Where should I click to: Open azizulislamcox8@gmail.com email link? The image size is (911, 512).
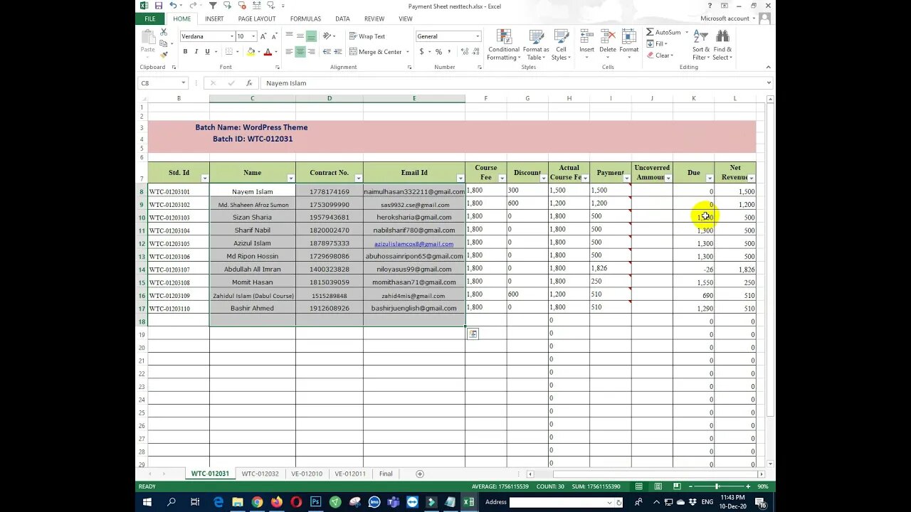pyautogui.click(x=414, y=244)
